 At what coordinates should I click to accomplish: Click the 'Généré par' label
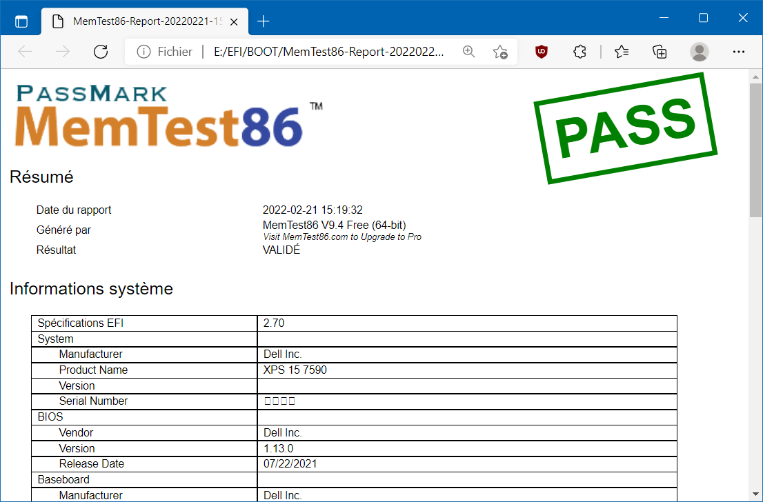tap(63, 230)
